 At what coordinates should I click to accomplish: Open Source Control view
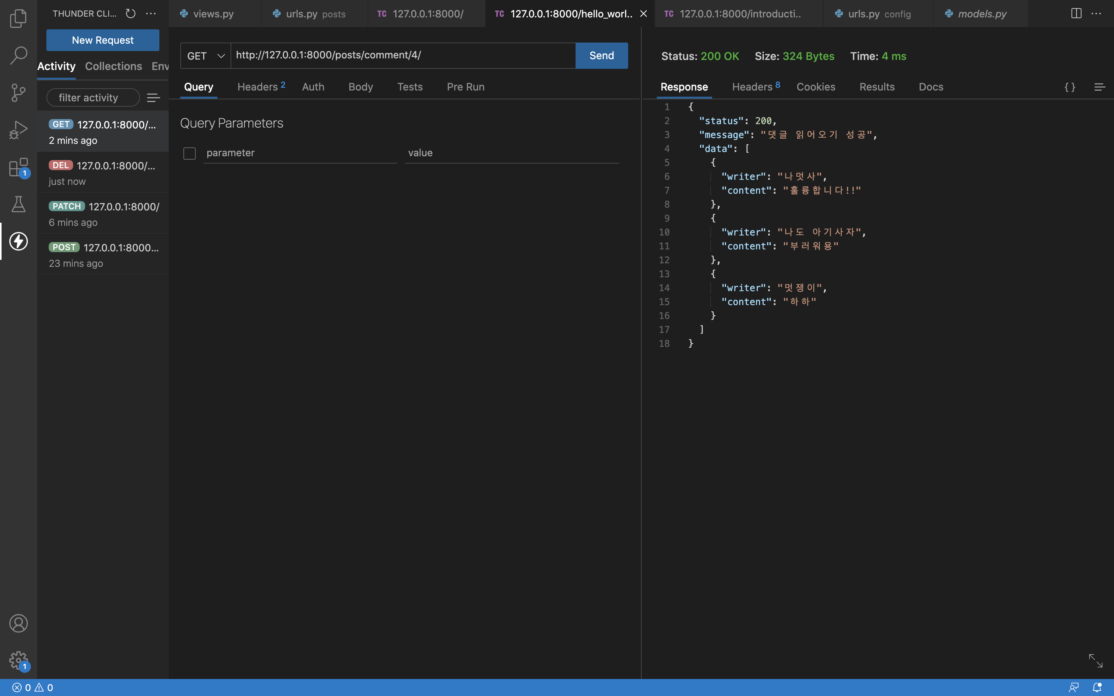tap(19, 92)
